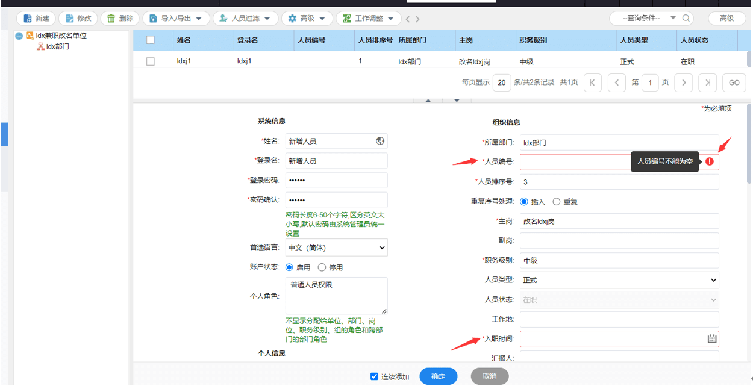Click the 登录密码 password field
Image resolution: width=753 pixels, height=386 pixels.
[336, 181]
